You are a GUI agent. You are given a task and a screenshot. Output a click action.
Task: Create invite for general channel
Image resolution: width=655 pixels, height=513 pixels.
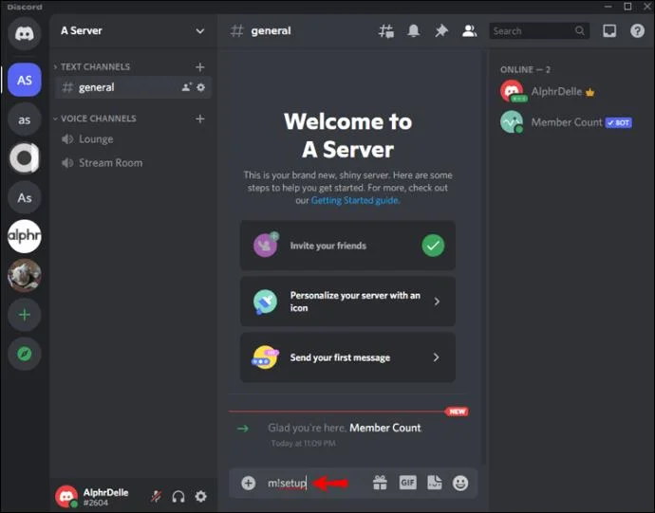(186, 87)
